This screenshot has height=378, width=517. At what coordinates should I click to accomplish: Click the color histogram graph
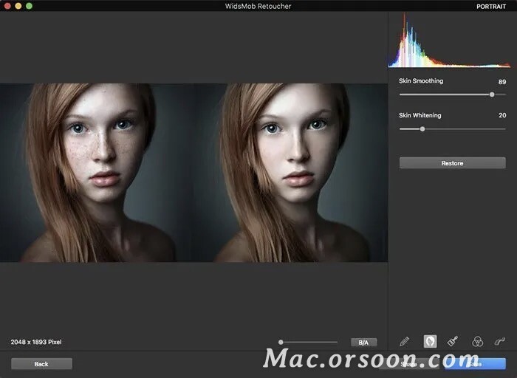pyautogui.click(x=449, y=40)
